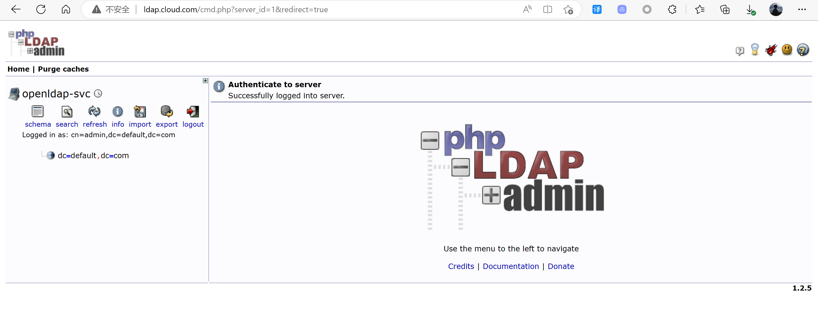Click the clock icon beside openldap-svc
This screenshot has height=313, width=818.
click(98, 94)
